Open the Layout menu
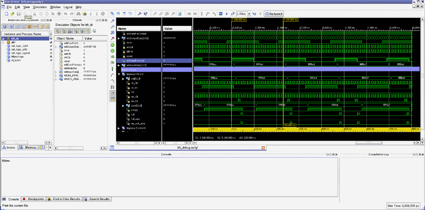Viewport: 425px width, 210px height. [x=68, y=7]
